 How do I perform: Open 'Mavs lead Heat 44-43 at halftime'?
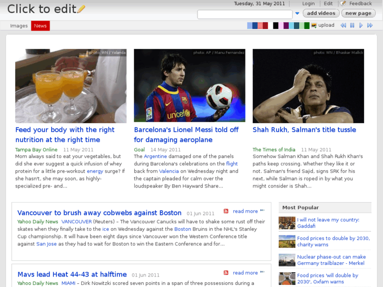[72, 274]
